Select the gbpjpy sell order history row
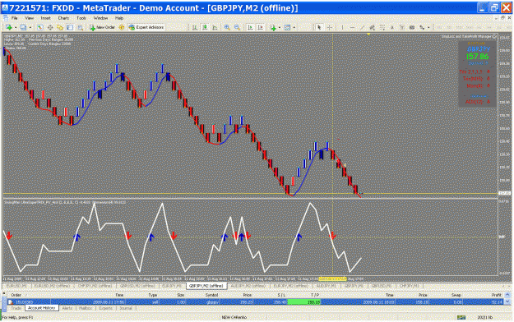The image size is (514, 322). click(x=256, y=302)
